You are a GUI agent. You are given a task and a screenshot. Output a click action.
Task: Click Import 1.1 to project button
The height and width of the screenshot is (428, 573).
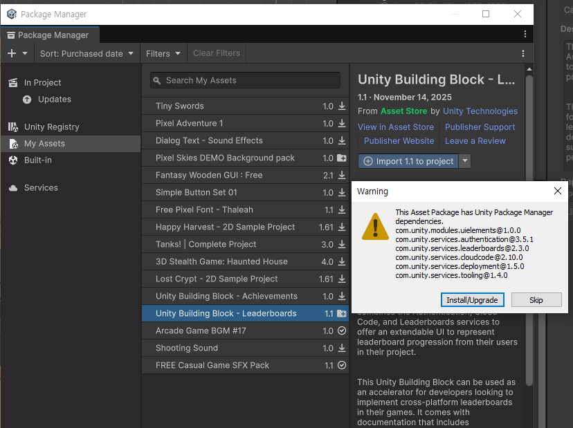click(x=408, y=161)
